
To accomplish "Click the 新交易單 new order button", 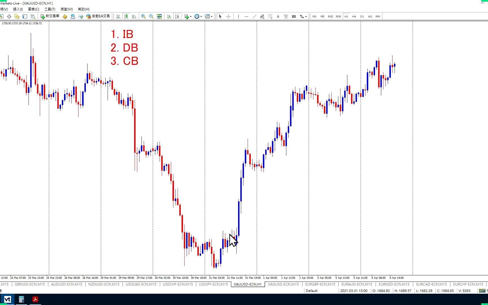I will [x=50, y=16].
